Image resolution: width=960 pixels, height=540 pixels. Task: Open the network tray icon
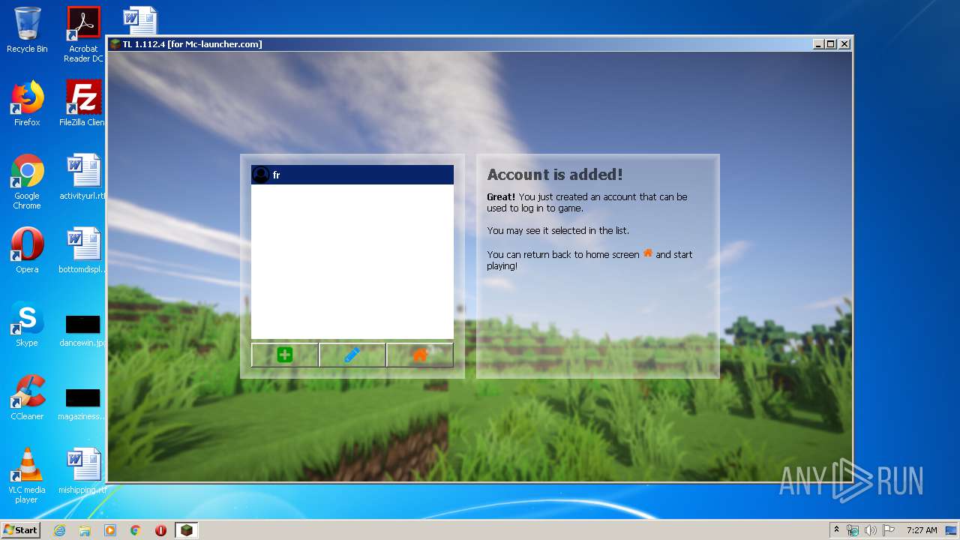853,530
